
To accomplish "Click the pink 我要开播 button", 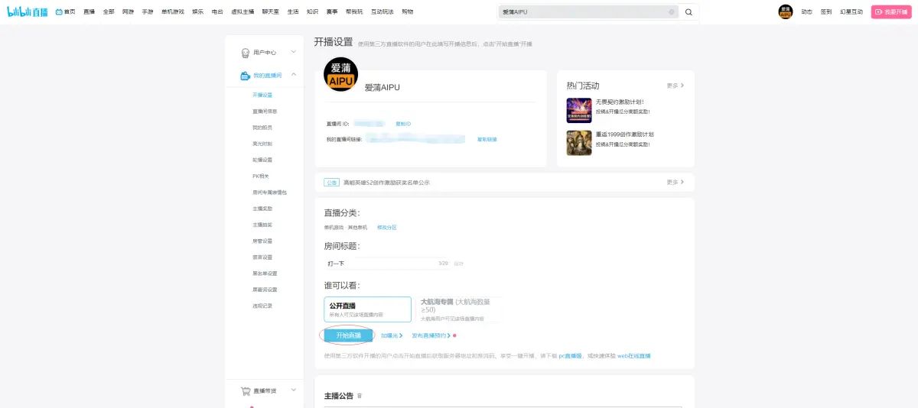I will tap(891, 12).
